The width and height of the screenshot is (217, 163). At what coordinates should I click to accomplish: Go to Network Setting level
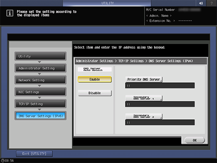(40, 80)
